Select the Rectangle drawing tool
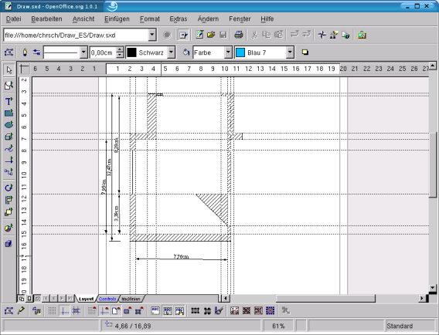Image resolution: width=439 pixels, height=335 pixels. 9,113
